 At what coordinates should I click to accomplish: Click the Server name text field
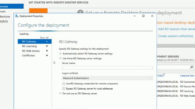(108, 68)
